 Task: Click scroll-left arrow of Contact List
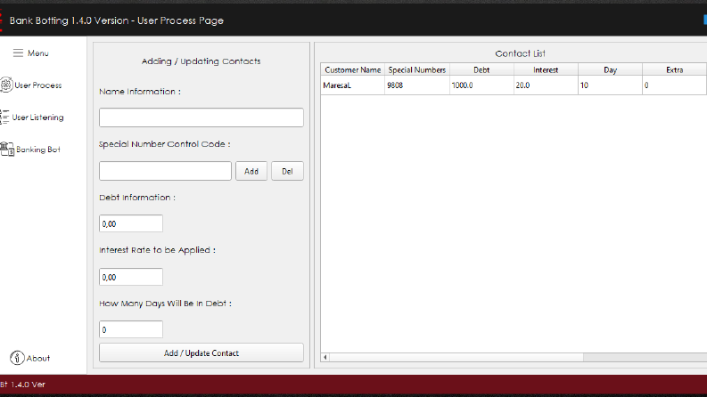coord(325,358)
